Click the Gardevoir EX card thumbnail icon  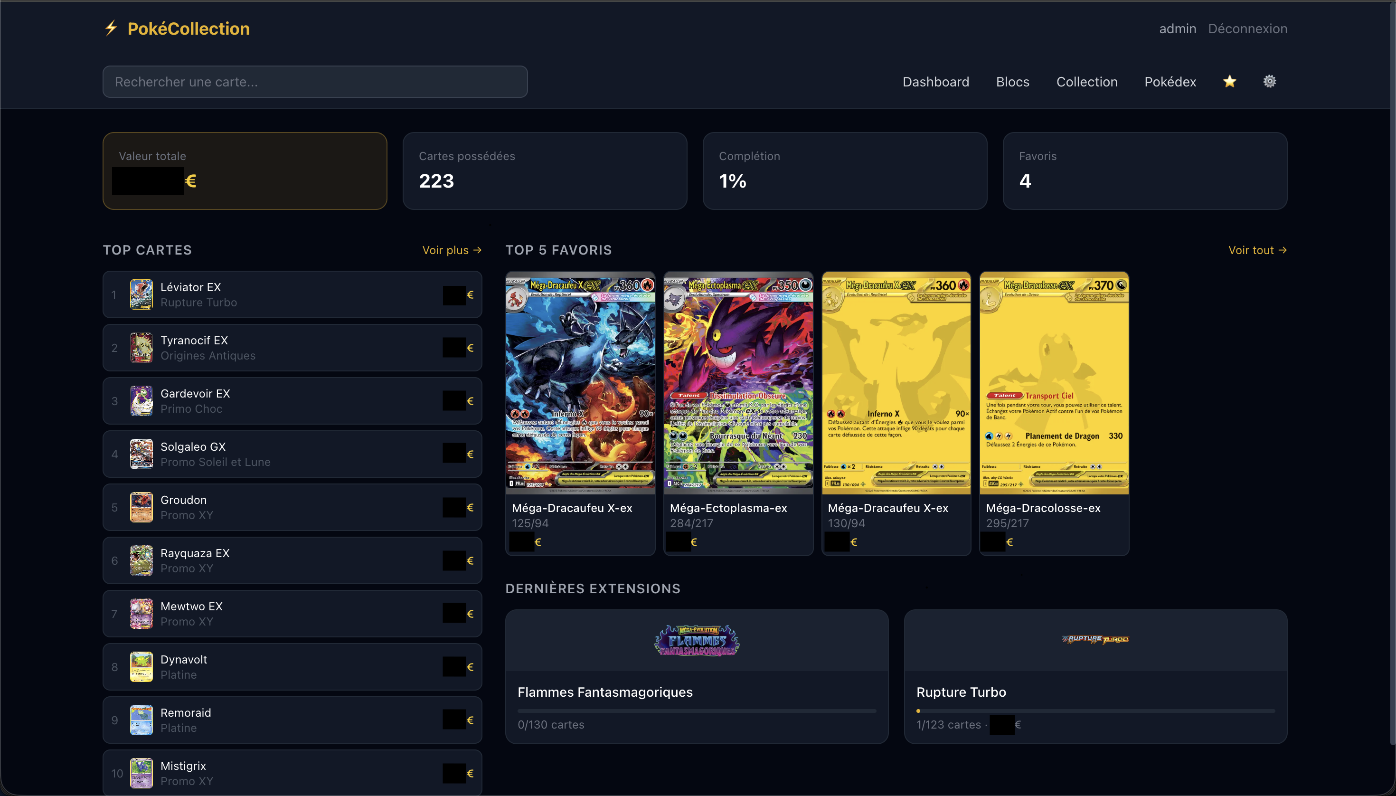[141, 401]
